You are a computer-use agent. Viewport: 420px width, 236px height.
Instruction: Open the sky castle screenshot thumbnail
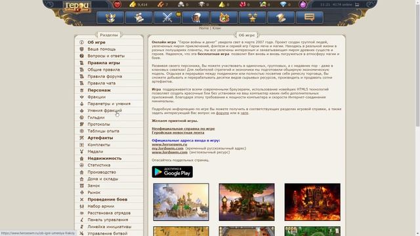click(181, 202)
